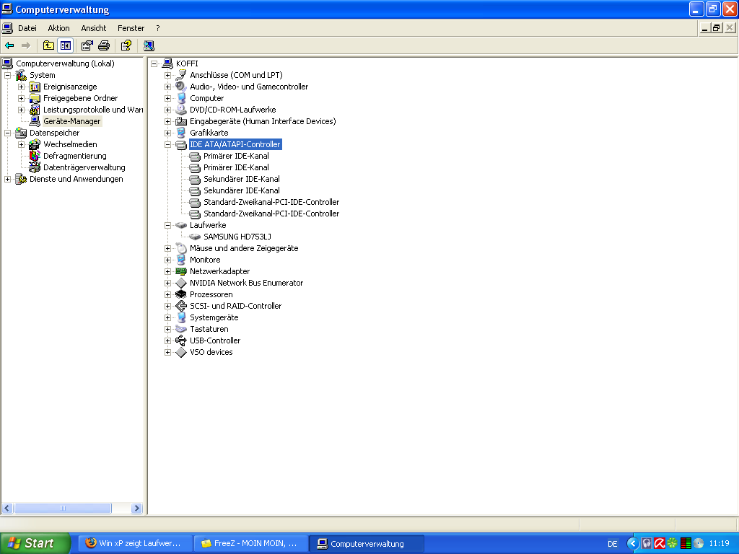
Task: Click the Avira umbrella icon in the system tray
Action: click(660, 543)
